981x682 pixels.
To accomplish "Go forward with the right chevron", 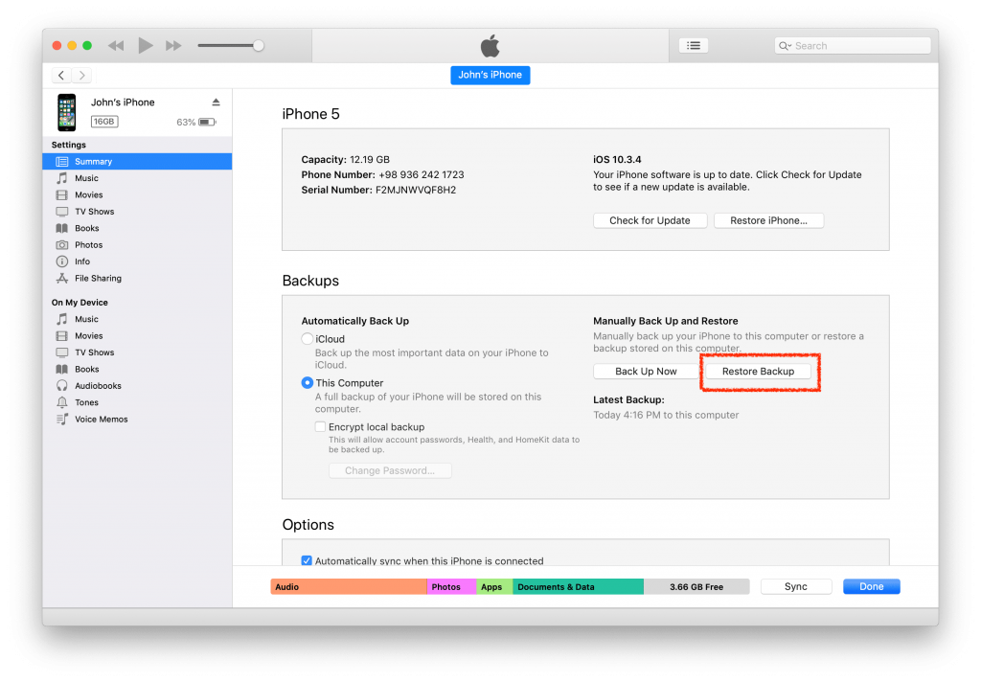I will pos(82,75).
